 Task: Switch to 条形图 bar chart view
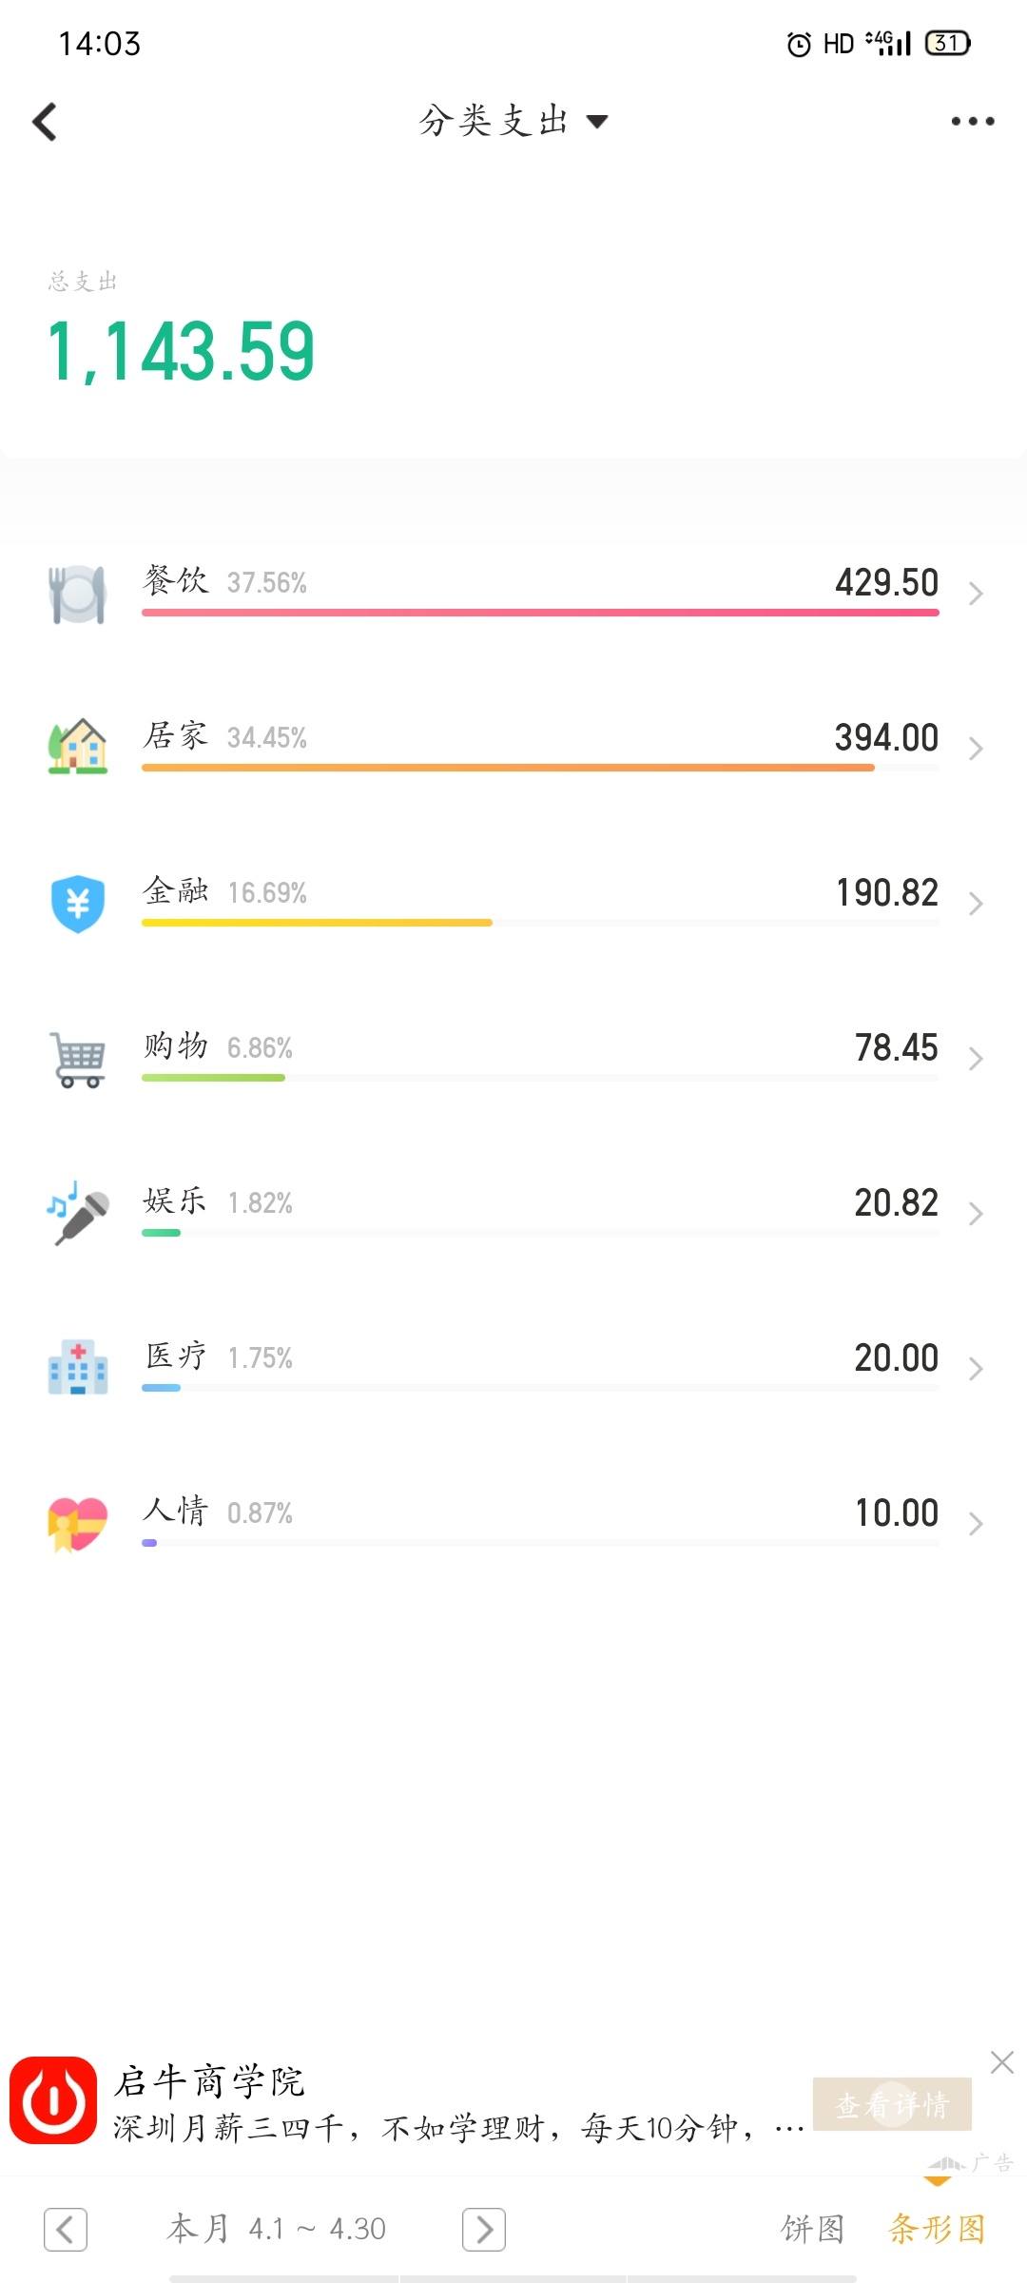click(937, 2228)
